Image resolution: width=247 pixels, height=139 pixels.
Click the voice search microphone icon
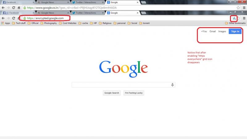(173, 85)
